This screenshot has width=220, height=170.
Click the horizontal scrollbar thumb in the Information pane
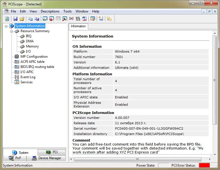point(138,159)
